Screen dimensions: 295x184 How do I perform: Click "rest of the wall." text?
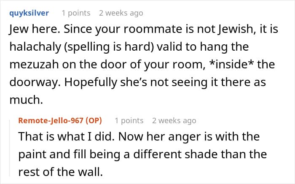point(61,172)
